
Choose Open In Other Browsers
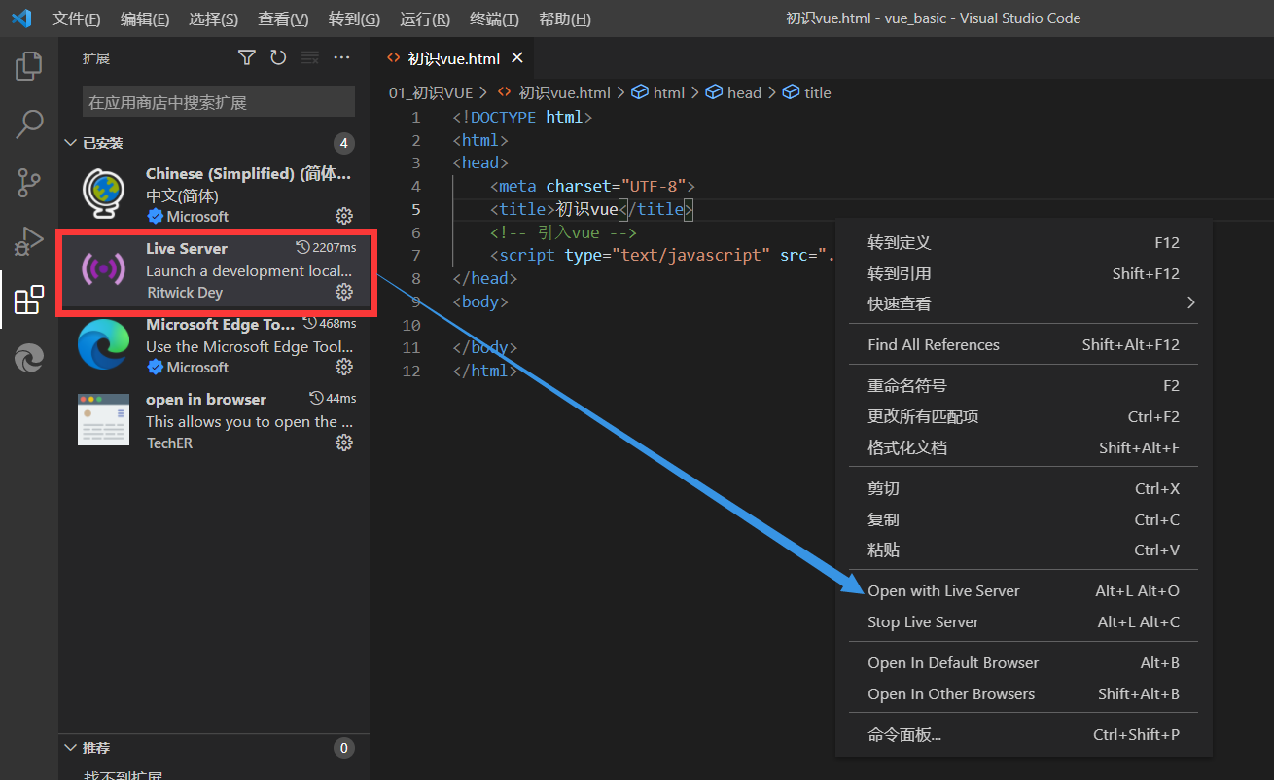(x=1023, y=693)
